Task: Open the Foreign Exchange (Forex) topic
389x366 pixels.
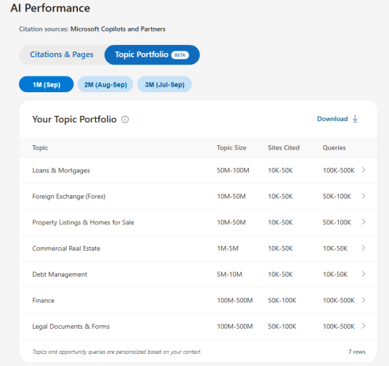Action: click(x=69, y=197)
